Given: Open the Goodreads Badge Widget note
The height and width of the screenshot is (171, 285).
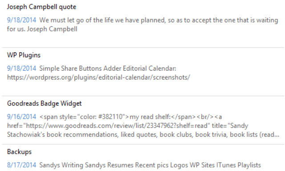Looking at the screenshot, I should 142,120.
